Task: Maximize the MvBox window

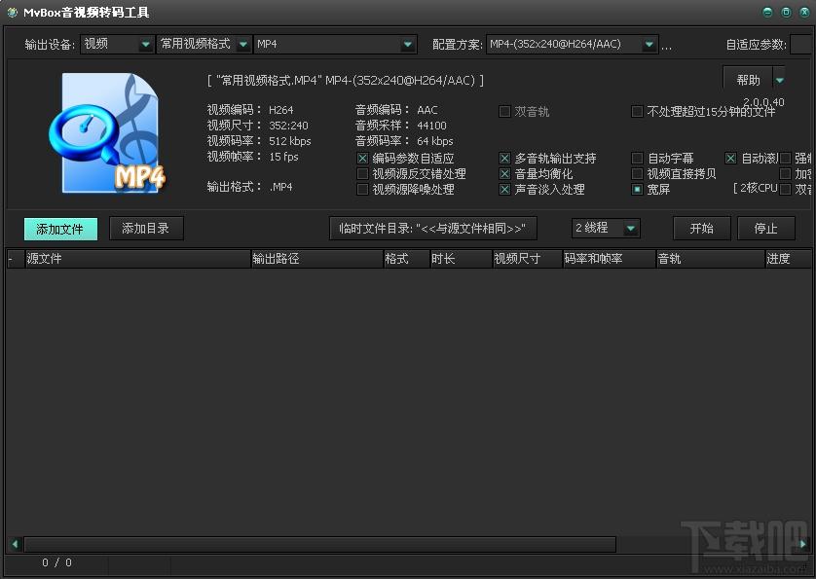Action: point(786,12)
